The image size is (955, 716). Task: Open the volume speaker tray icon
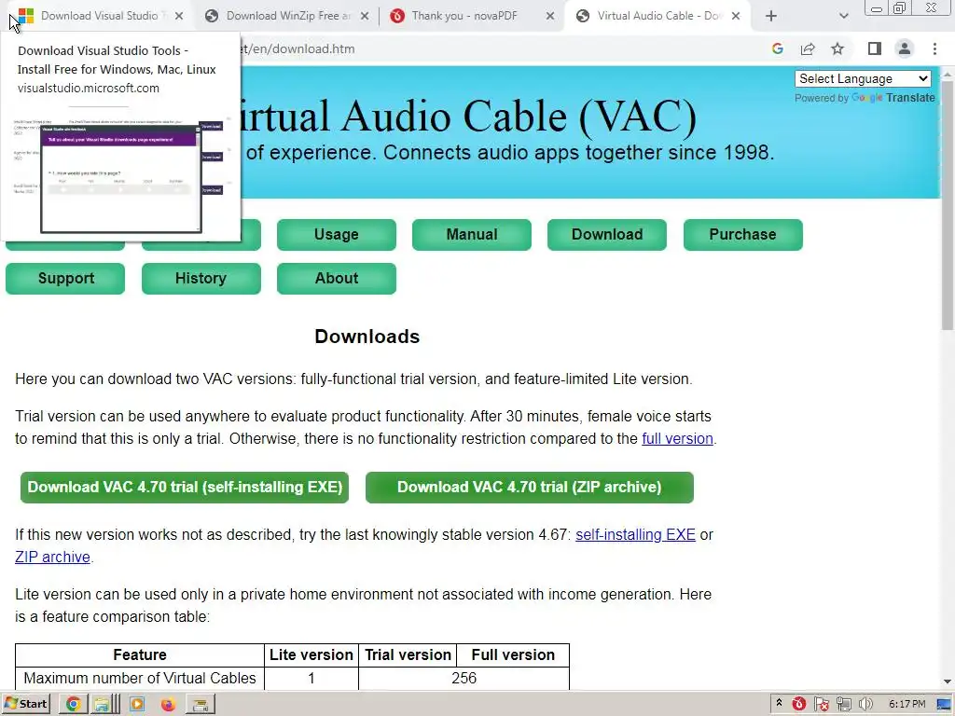pos(865,705)
